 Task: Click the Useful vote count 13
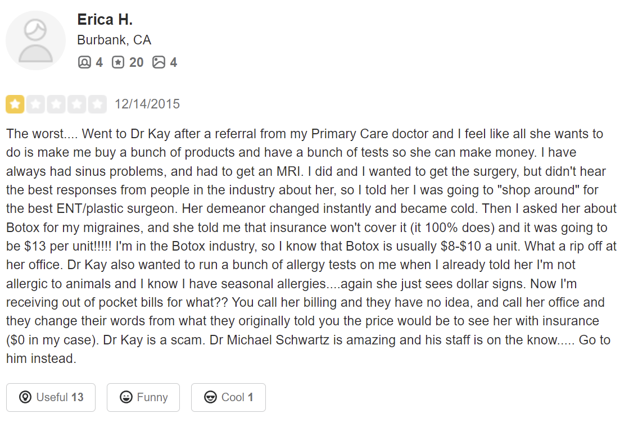coord(78,397)
